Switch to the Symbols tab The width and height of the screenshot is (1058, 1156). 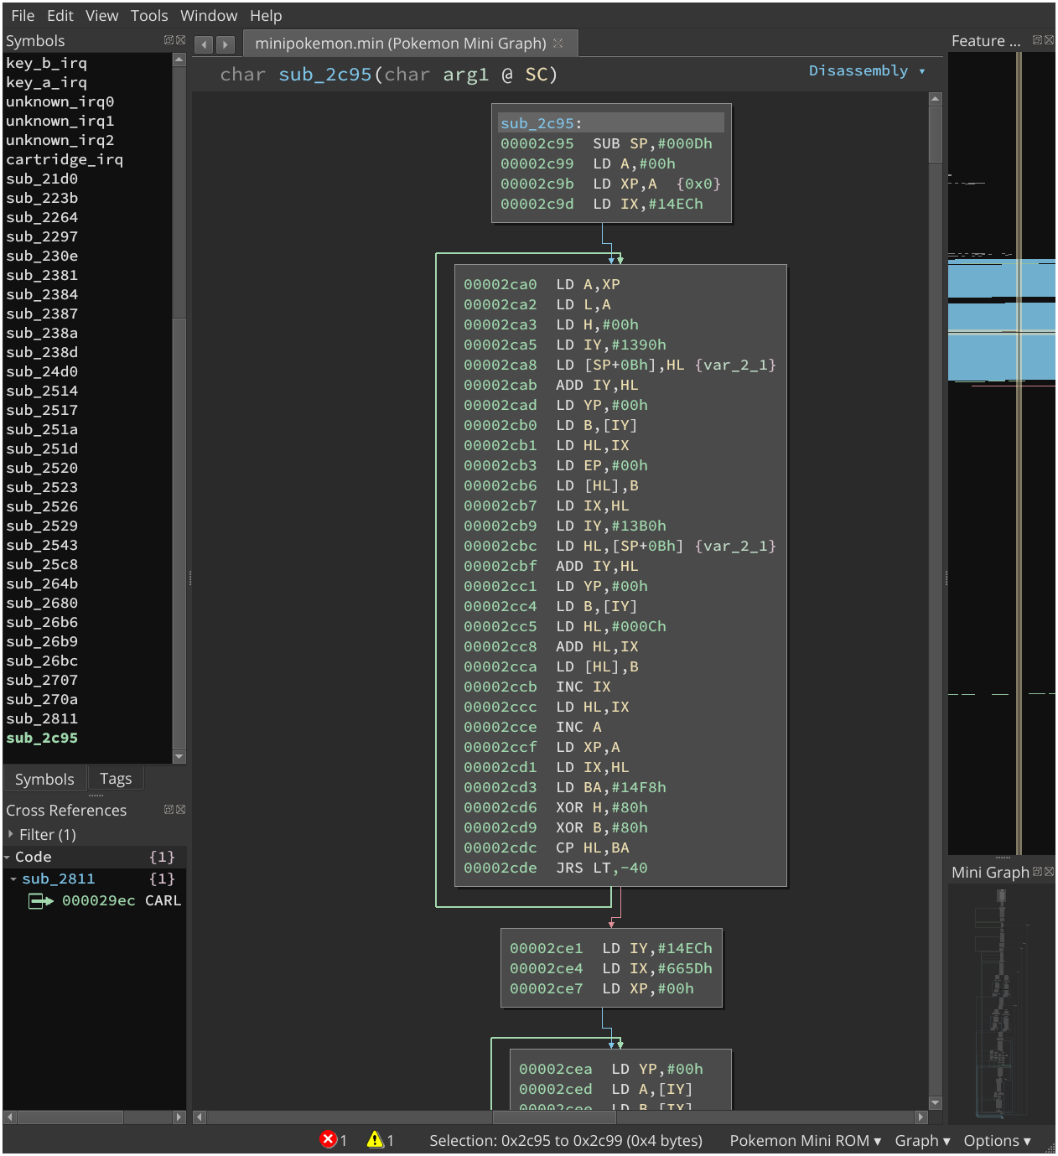tap(44, 779)
